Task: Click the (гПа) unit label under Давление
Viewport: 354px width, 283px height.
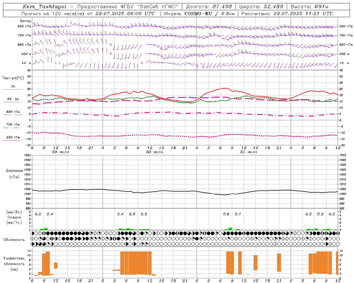Action: coord(14,177)
